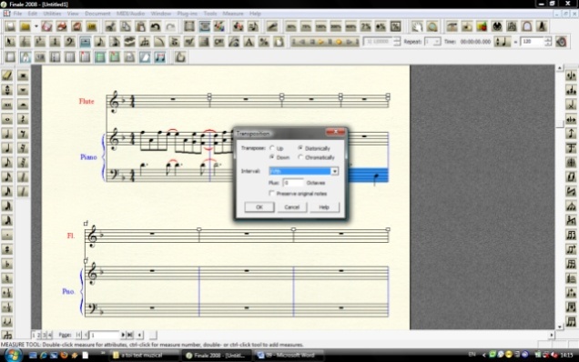The height and width of the screenshot is (362, 579).
Task: Open the Utilities menu
Action: click(52, 14)
